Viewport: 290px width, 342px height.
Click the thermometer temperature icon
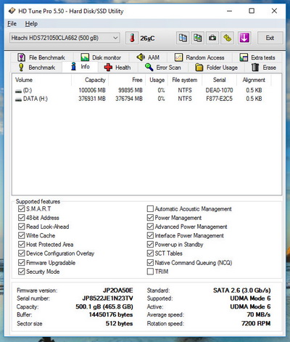pos(132,38)
